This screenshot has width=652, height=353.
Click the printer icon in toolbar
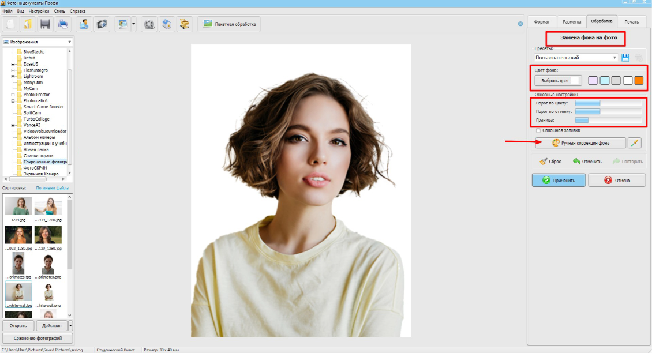63,24
